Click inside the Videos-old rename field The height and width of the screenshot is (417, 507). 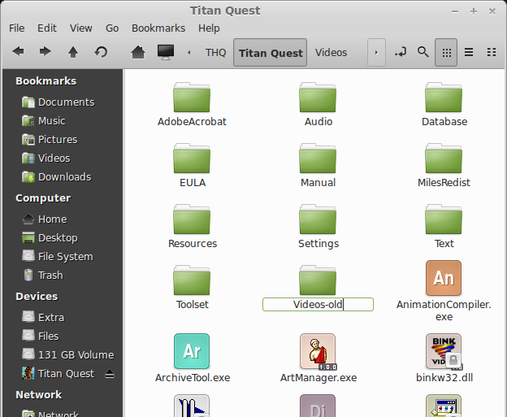(318, 305)
